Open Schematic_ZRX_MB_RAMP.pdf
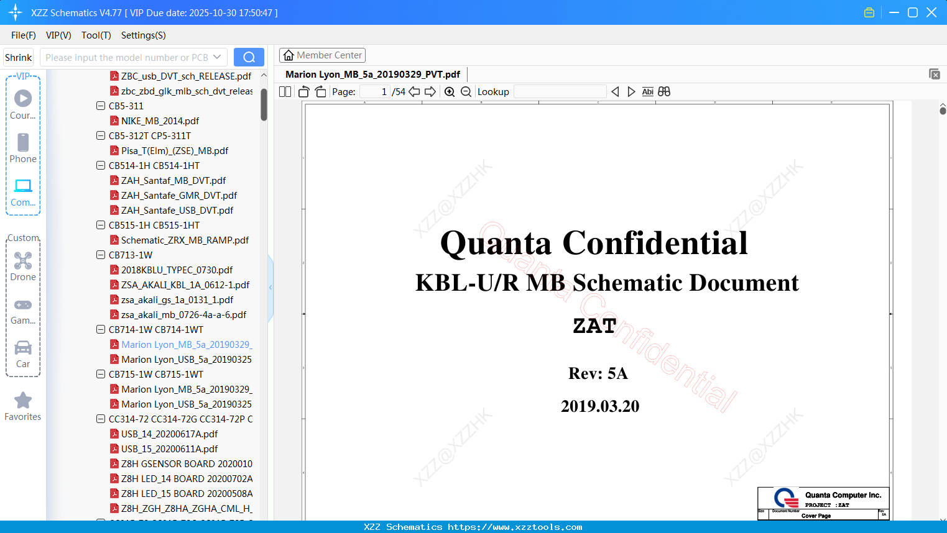 (185, 240)
